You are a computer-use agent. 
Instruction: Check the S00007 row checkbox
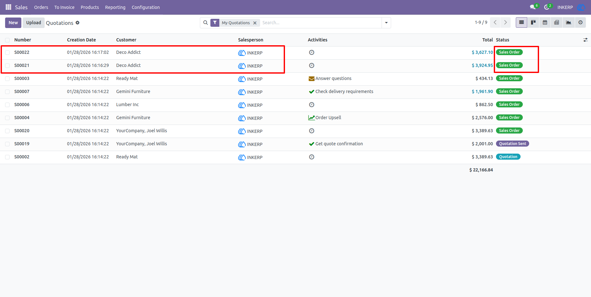pyautogui.click(x=7, y=92)
